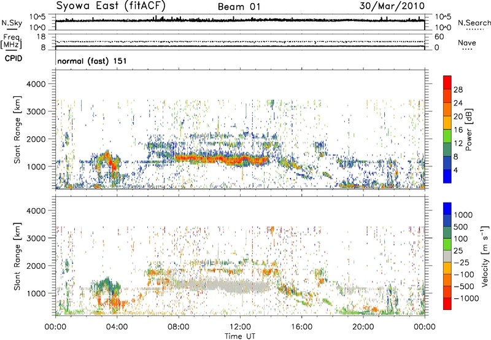
Task: Click the 'Freq. [MHz]' axis label
Action: (11, 41)
